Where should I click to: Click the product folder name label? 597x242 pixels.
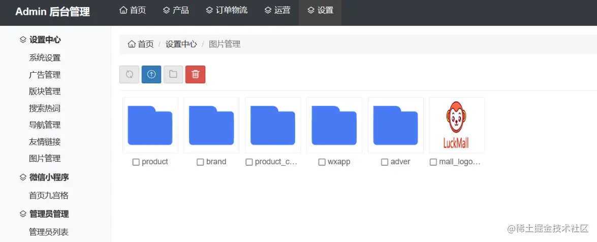coord(155,162)
